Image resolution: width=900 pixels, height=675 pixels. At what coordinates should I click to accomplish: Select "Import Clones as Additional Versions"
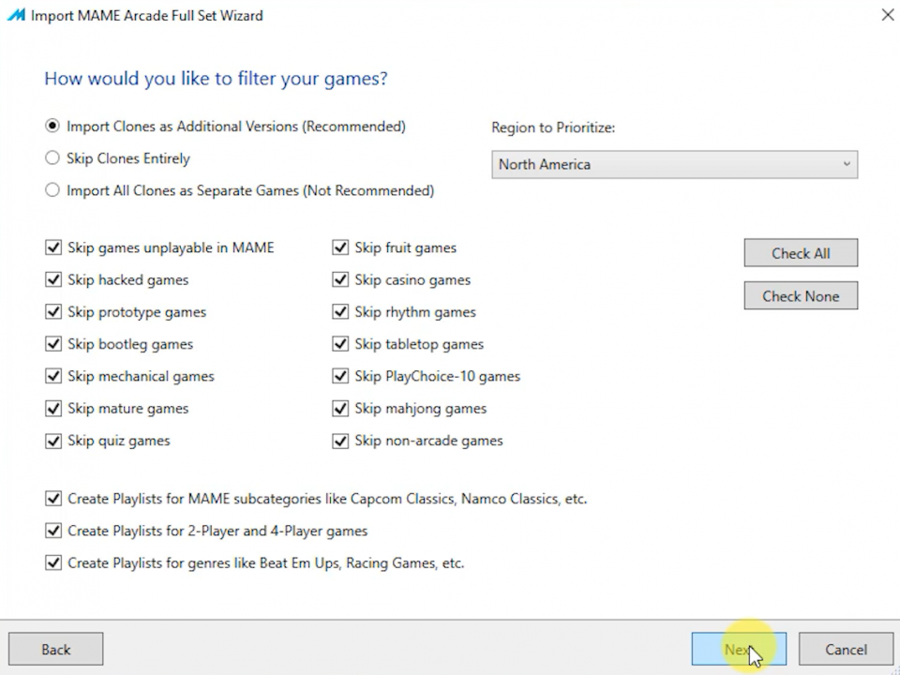click(52, 126)
